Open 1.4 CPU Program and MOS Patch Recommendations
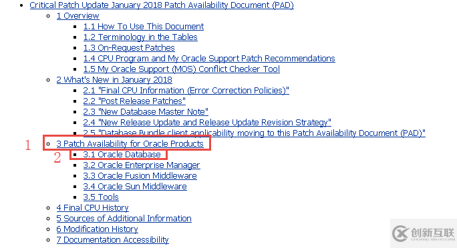The width and height of the screenshot is (457, 248). (x=209, y=59)
